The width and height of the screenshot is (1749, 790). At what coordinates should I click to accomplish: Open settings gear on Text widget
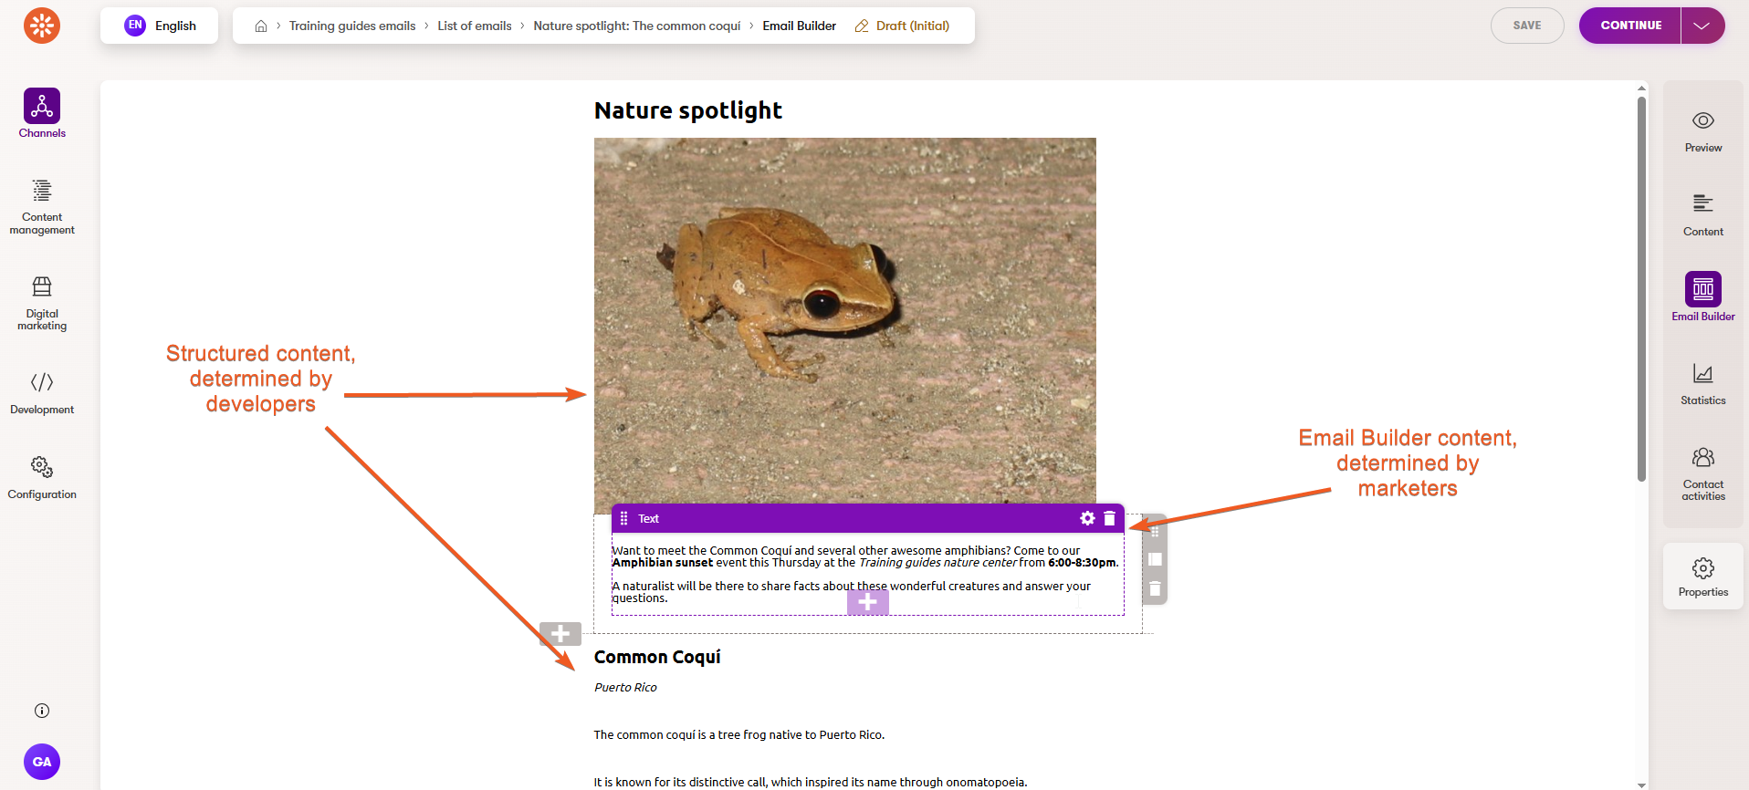1087,518
